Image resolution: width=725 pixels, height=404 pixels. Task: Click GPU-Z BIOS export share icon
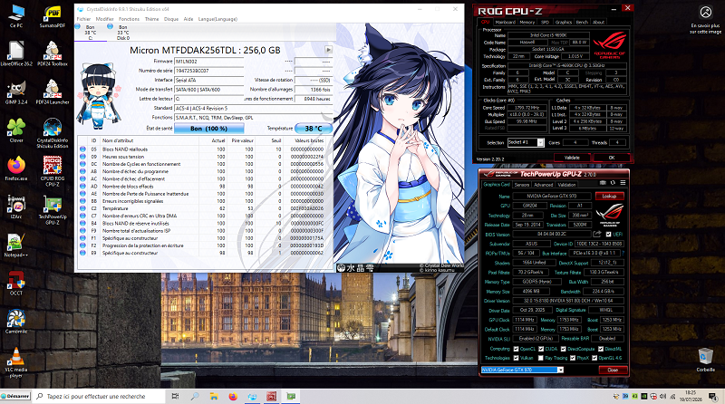(x=597, y=234)
